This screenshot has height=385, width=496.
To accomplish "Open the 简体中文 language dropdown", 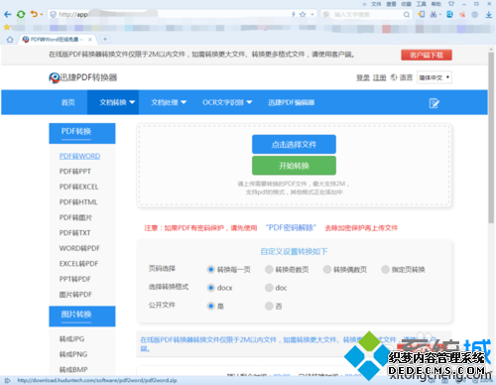I will coord(434,77).
